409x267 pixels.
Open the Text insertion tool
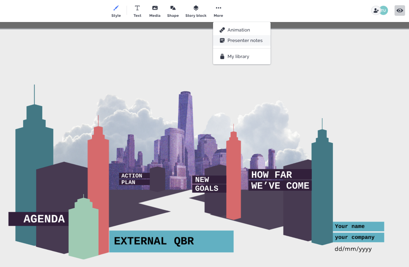[x=137, y=11]
